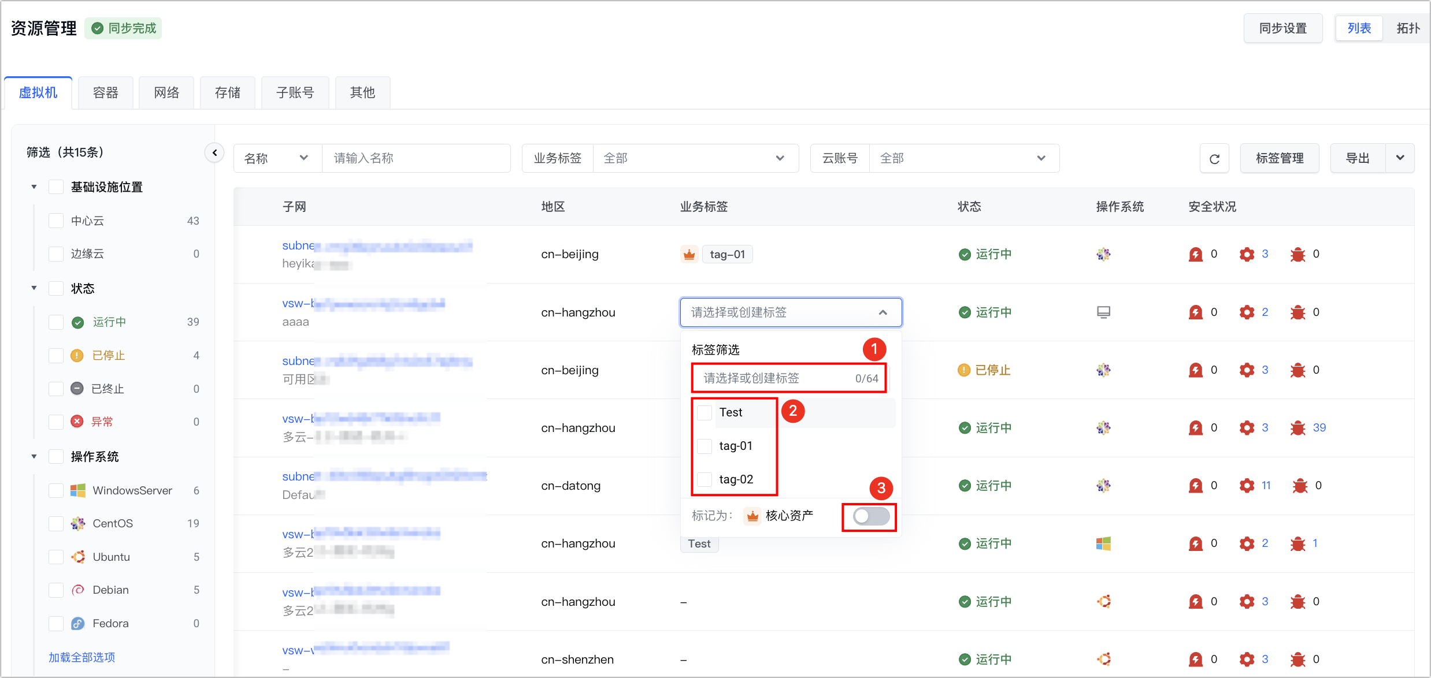This screenshot has width=1431, height=678.
Task: Check the Test tag checkbox
Action: point(705,413)
